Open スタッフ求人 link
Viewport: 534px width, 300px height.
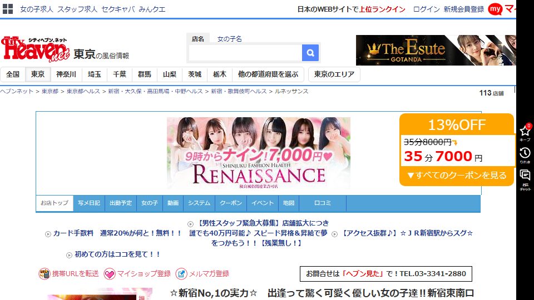point(77,9)
